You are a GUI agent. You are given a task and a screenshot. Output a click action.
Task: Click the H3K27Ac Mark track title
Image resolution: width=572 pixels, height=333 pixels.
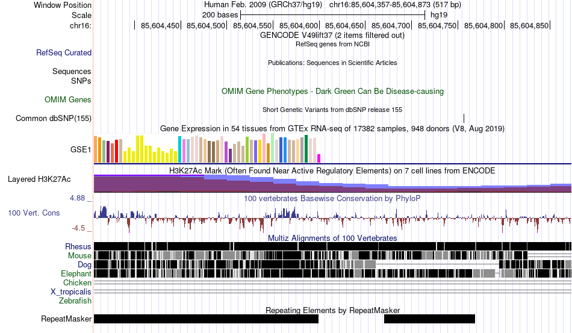pyautogui.click(x=332, y=170)
